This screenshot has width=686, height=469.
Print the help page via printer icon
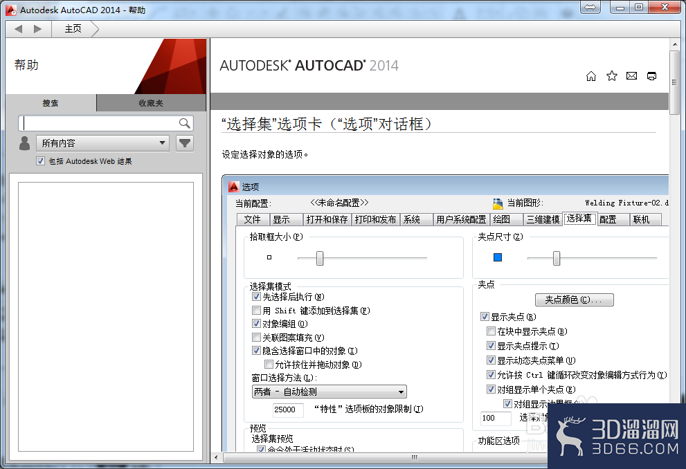[652, 76]
